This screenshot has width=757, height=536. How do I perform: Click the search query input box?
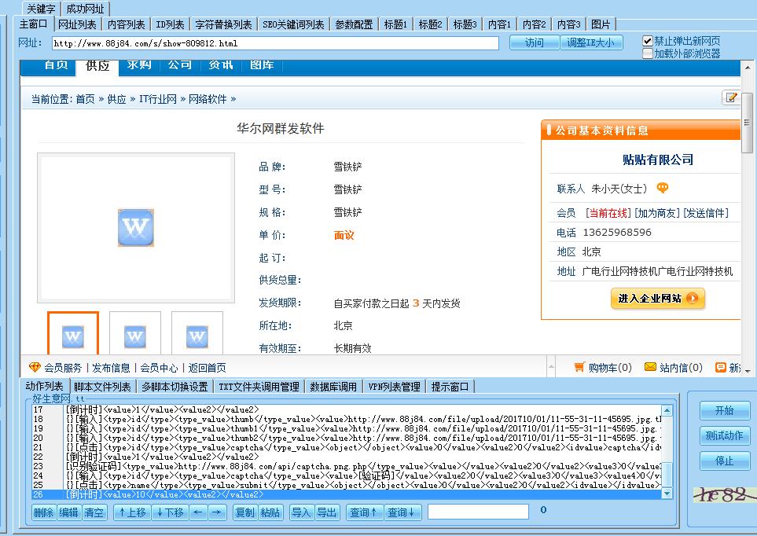479,512
